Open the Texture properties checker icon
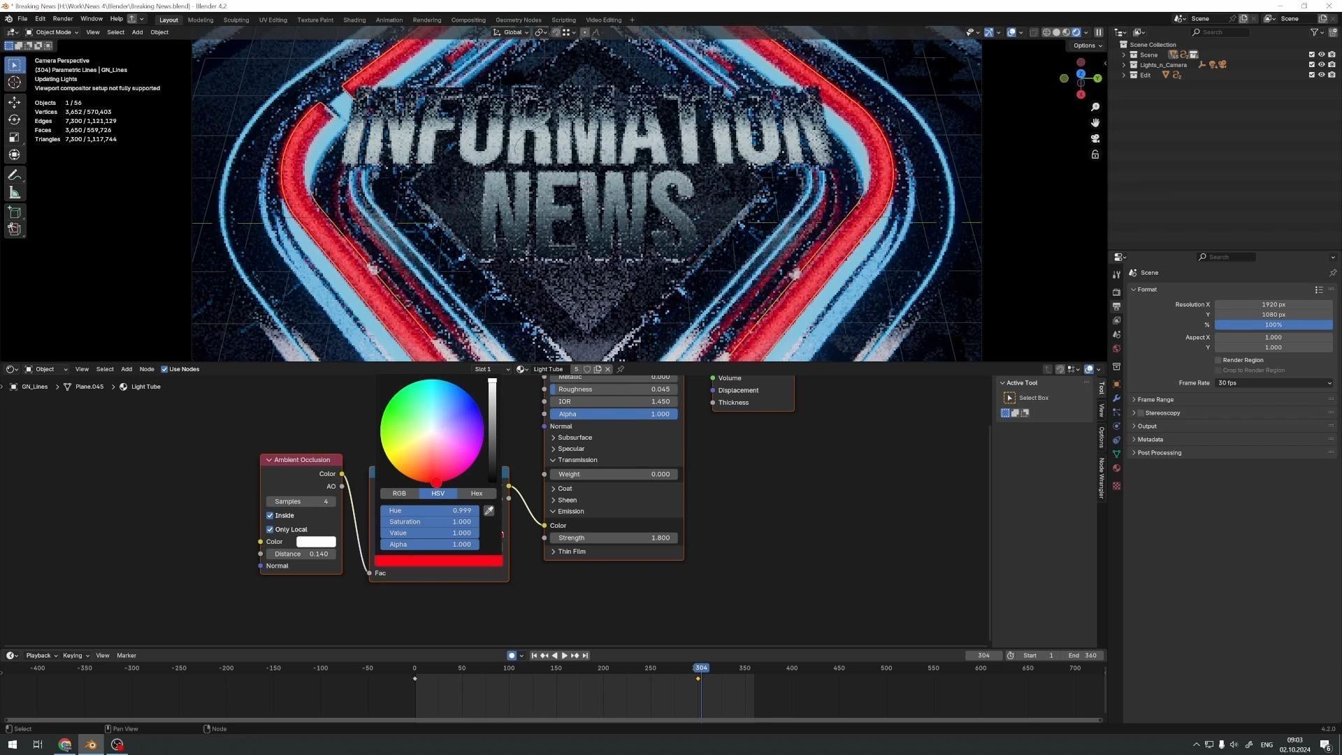This screenshot has width=1342, height=755. 1116,486
